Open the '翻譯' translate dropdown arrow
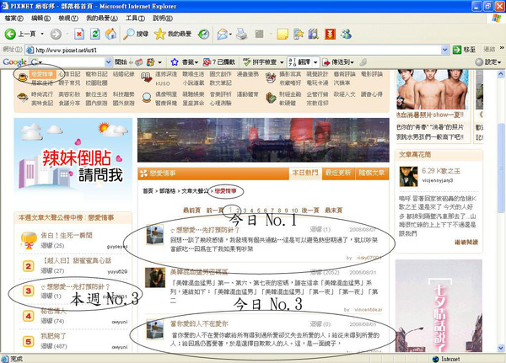 [x=315, y=62]
